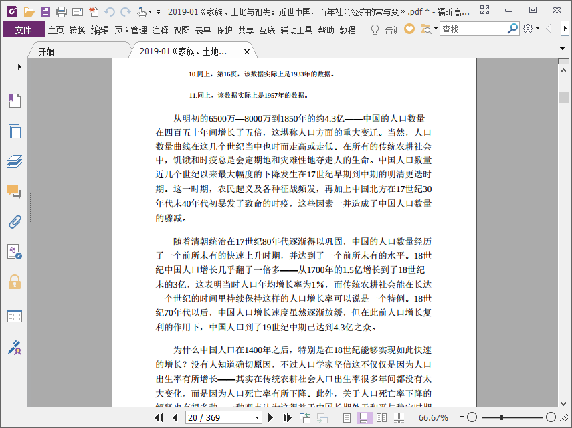This screenshot has height=428, width=572.
Task: Go to the next page
Action: (270, 417)
